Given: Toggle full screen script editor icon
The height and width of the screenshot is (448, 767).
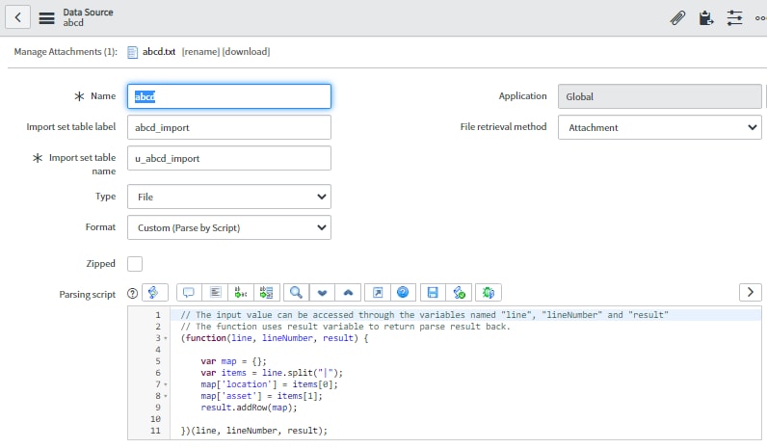Looking at the screenshot, I should tap(377, 292).
